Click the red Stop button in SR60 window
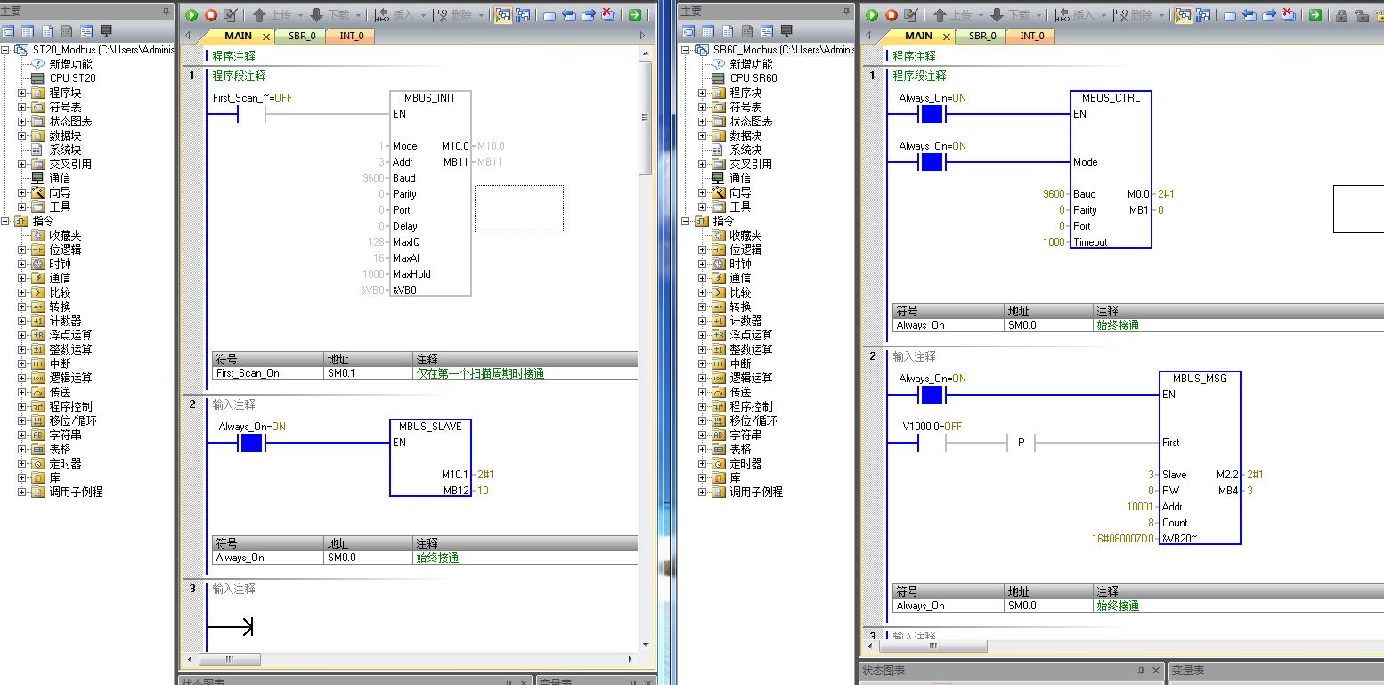This screenshot has width=1384, height=685. 891,15
